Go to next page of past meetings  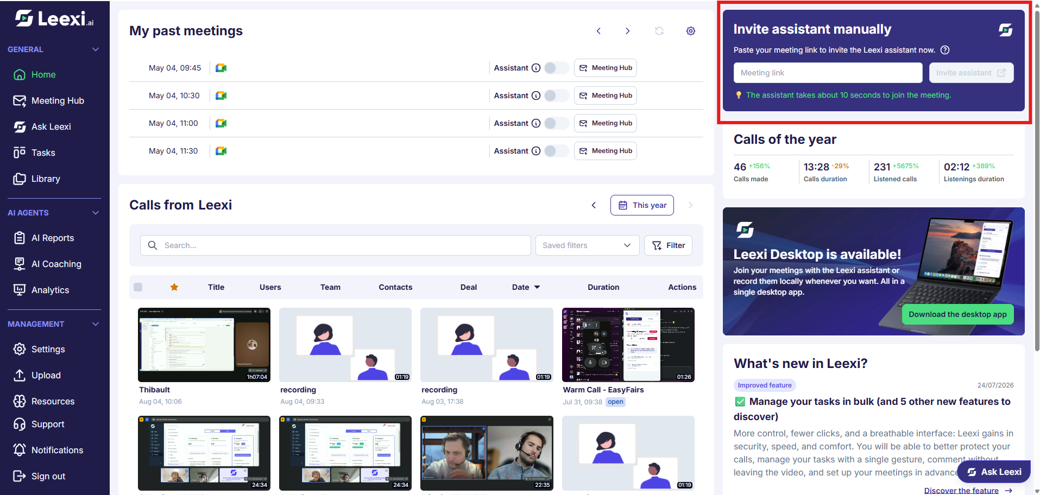click(628, 31)
